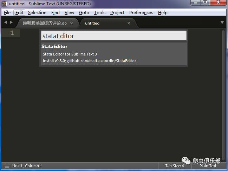Close the 最新版美国经济评论.do tab

71,24
